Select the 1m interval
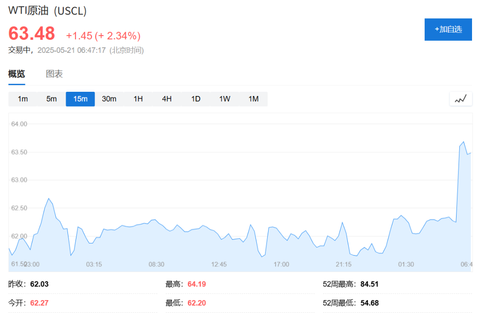This screenshot has height=317, width=480. pos(22,99)
